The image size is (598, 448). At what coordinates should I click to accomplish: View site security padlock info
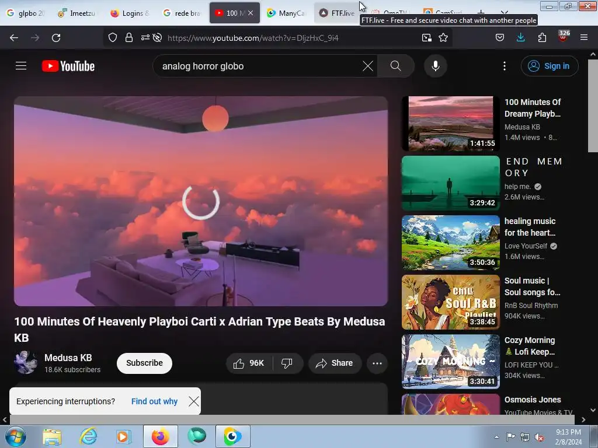(129, 38)
